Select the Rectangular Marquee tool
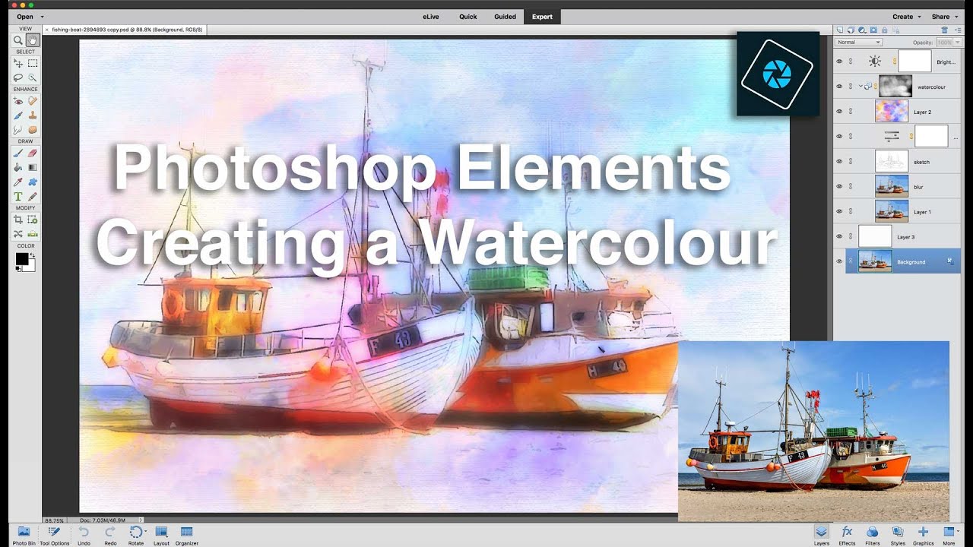The image size is (973, 547). tap(33, 64)
